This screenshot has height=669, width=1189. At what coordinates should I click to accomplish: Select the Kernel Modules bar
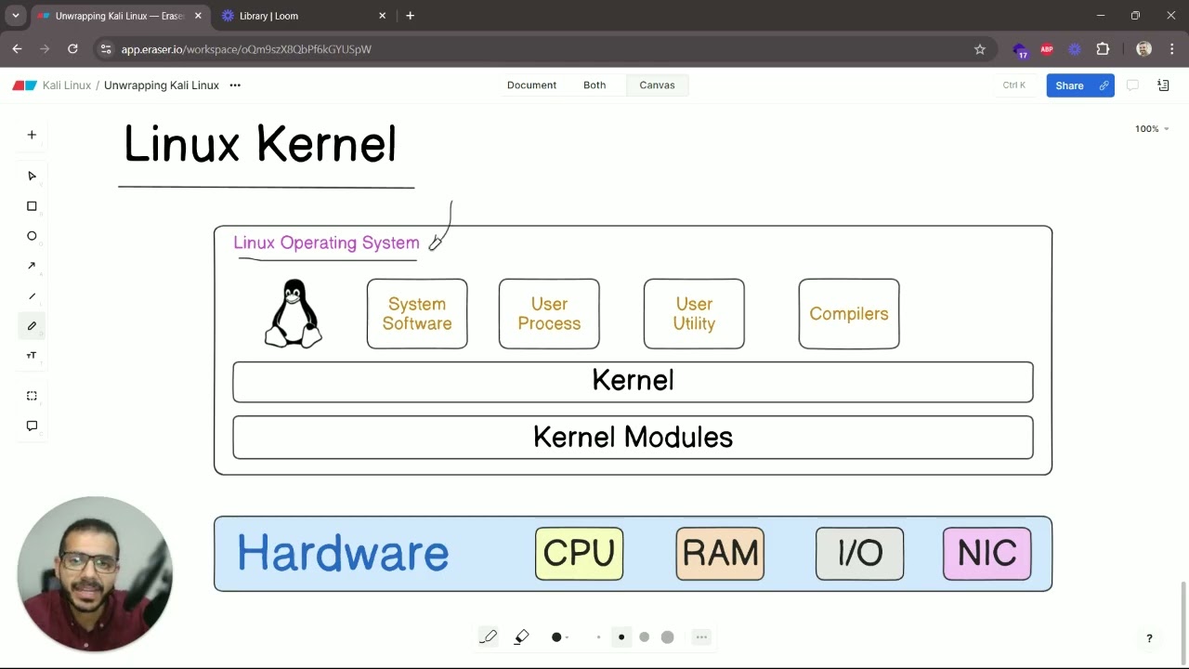click(633, 438)
